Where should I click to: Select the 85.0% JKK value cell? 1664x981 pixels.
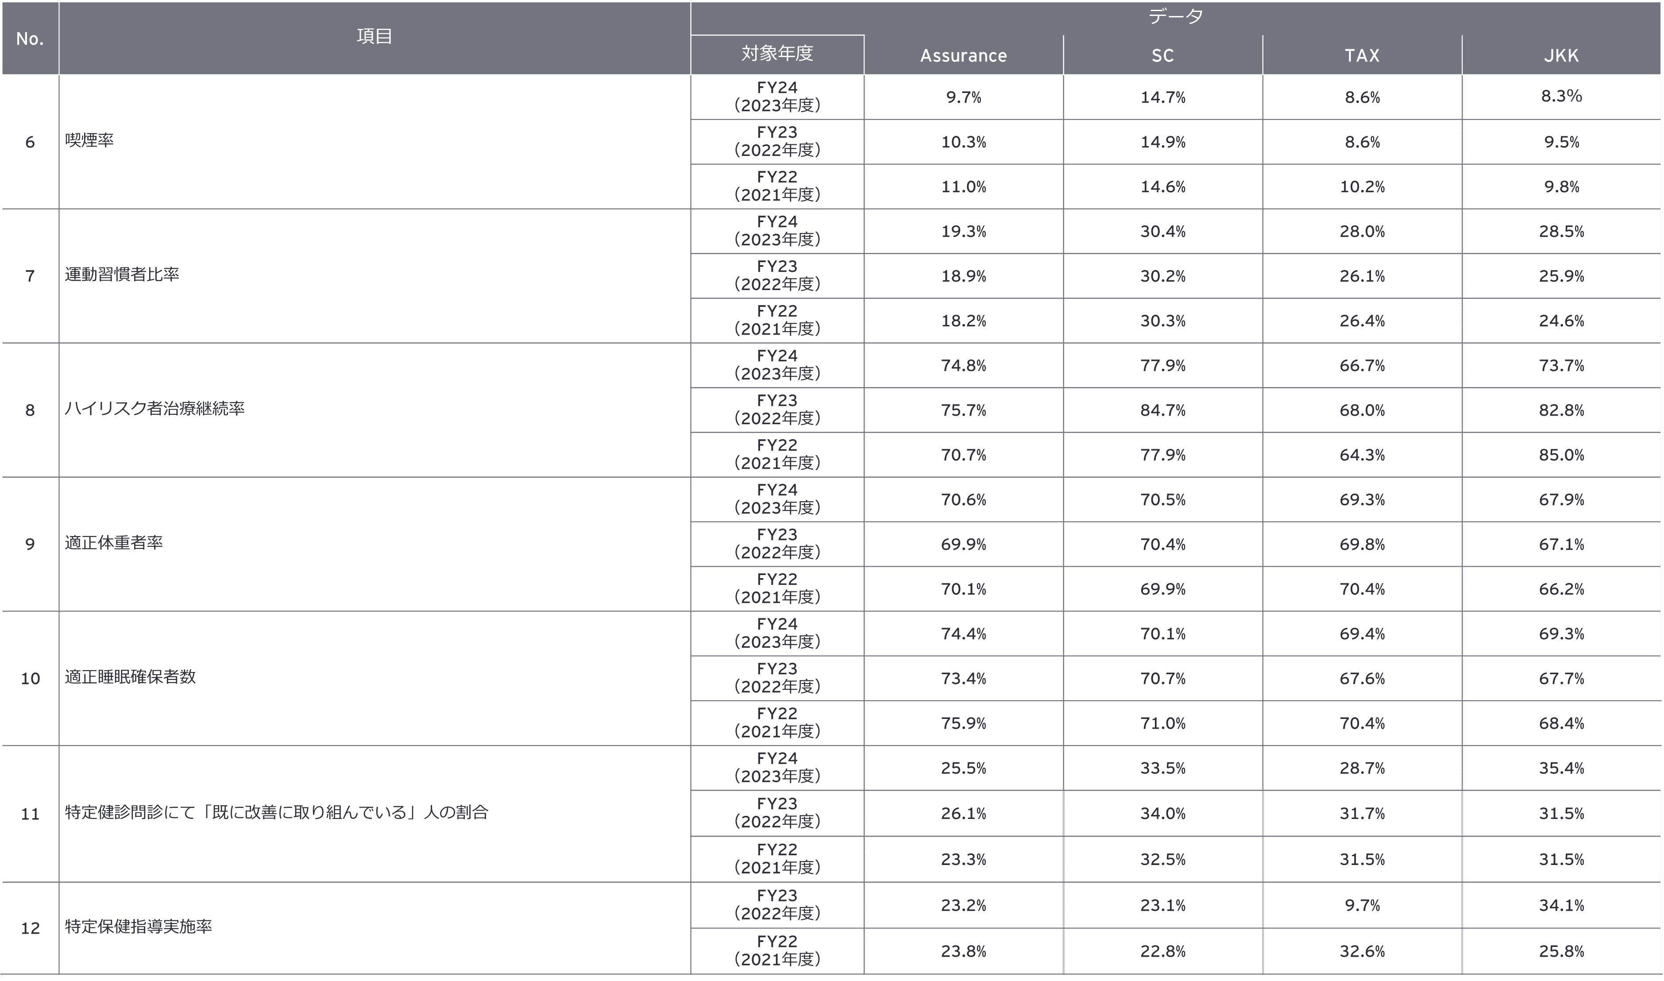[x=1561, y=455]
